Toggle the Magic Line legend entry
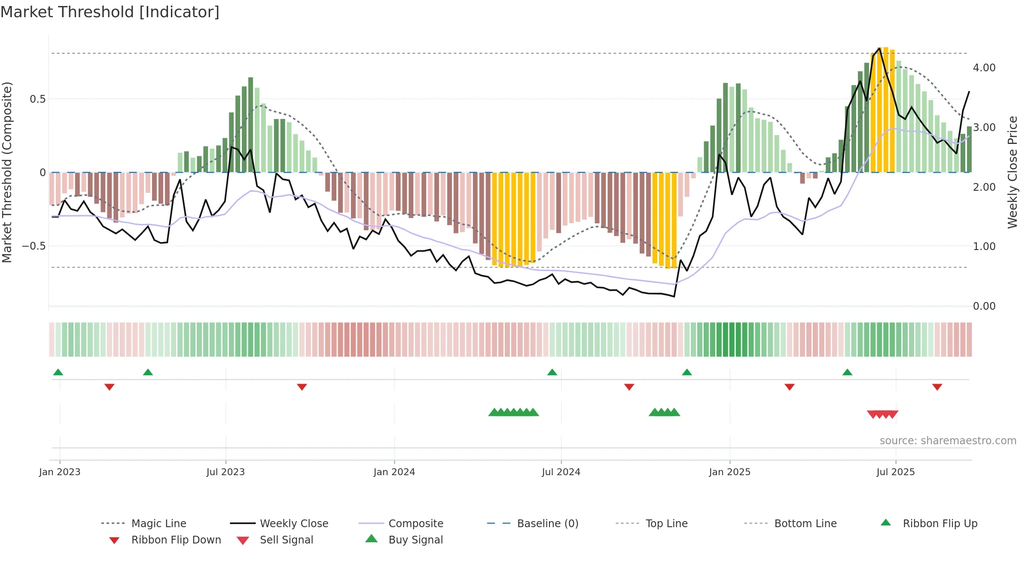The width and height of the screenshot is (1031, 580). pos(144,523)
